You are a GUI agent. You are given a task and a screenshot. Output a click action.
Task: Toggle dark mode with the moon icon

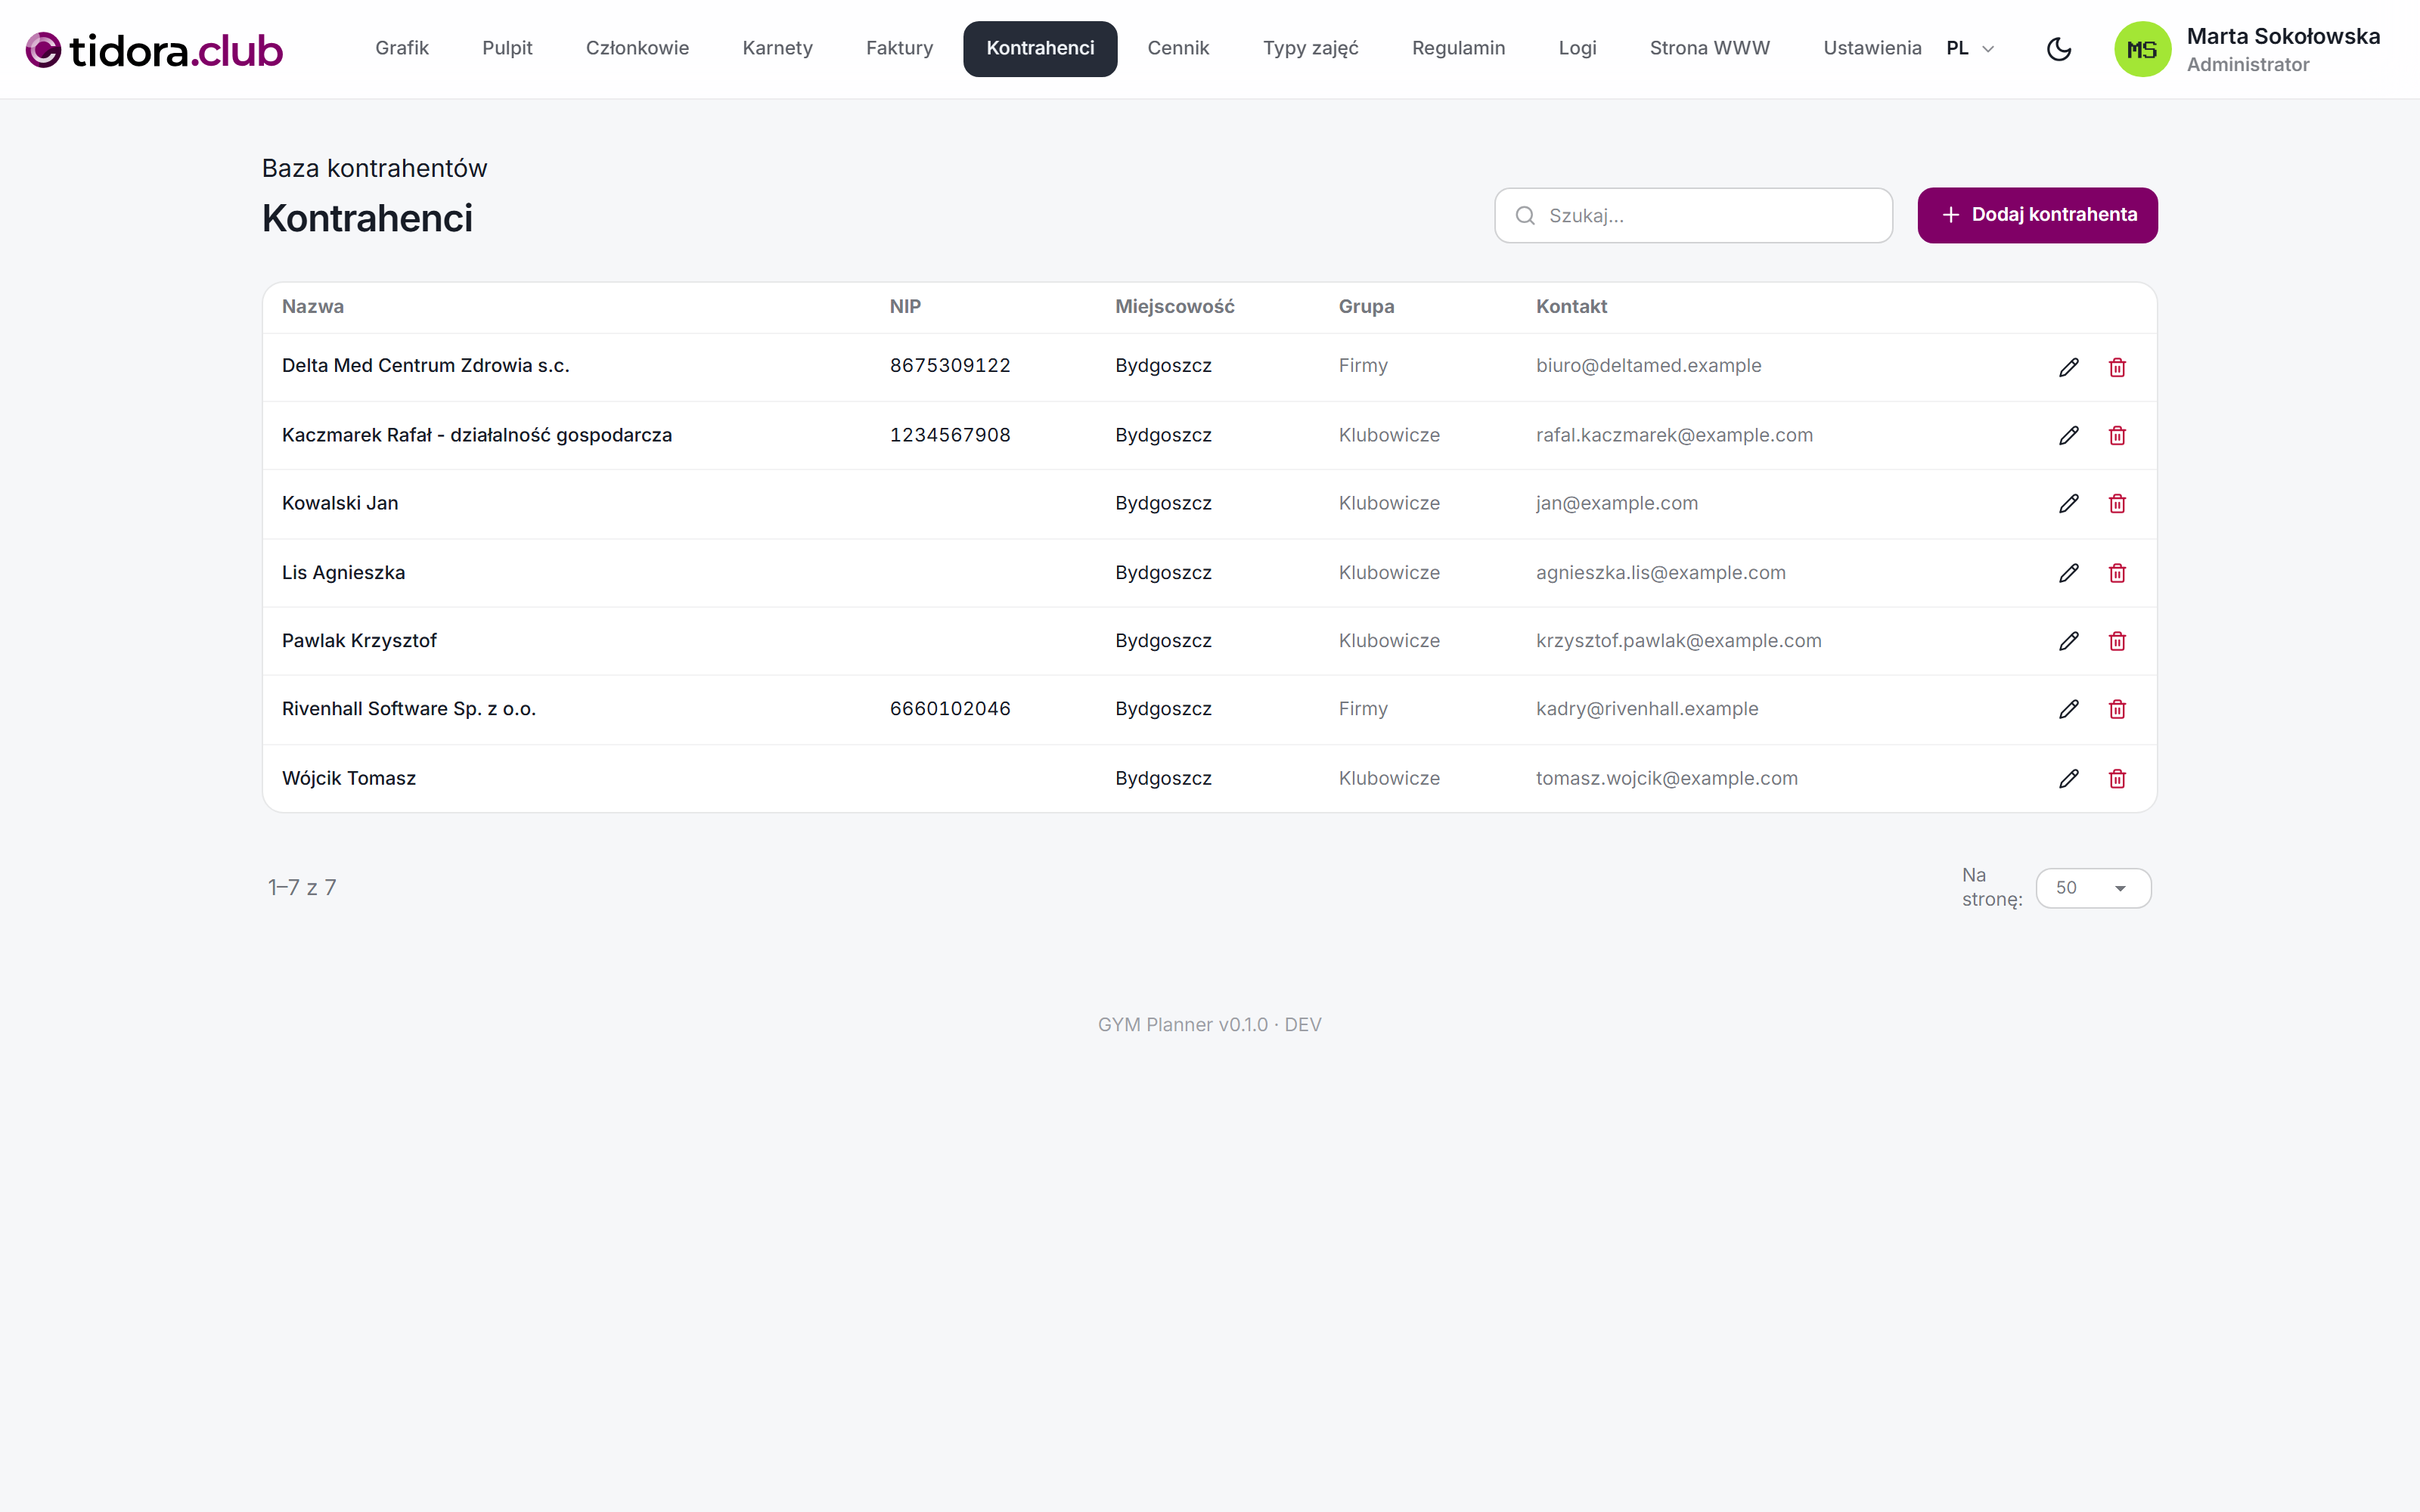tap(2059, 49)
